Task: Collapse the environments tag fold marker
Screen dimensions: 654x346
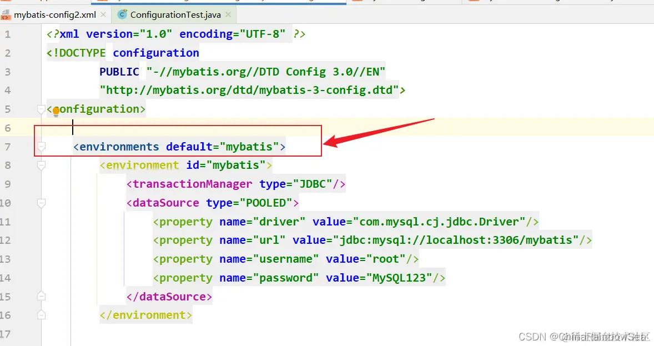Action: coord(41,147)
